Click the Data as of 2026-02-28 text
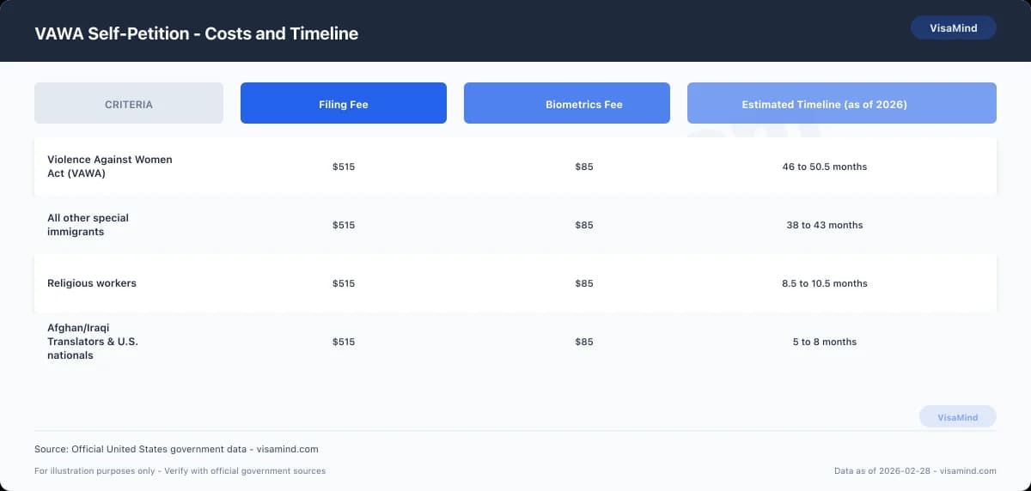 point(915,471)
